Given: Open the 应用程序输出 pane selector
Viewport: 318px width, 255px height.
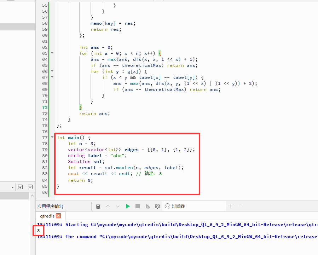Looking at the screenshot, I should (x=50, y=206).
